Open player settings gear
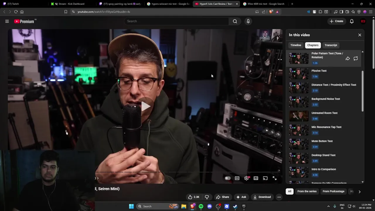The width and height of the screenshot is (375, 211). pyautogui.click(x=247, y=178)
